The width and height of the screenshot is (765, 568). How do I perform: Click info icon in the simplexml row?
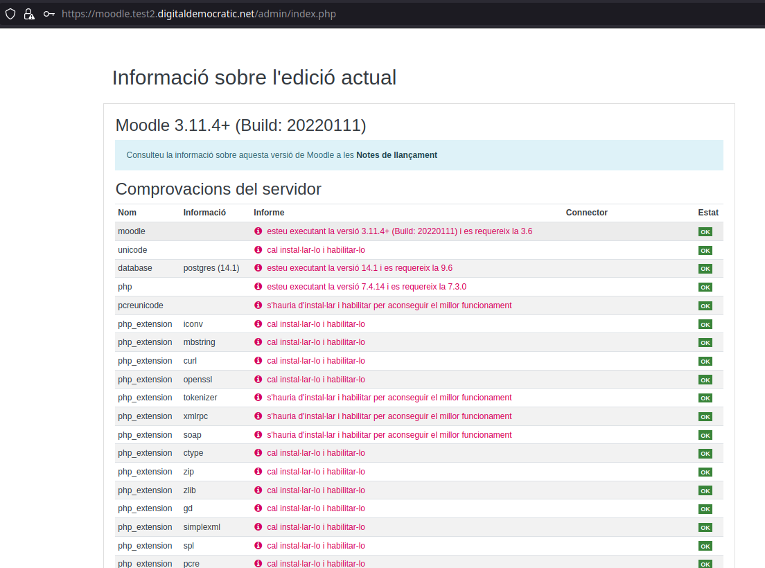click(258, 527)
